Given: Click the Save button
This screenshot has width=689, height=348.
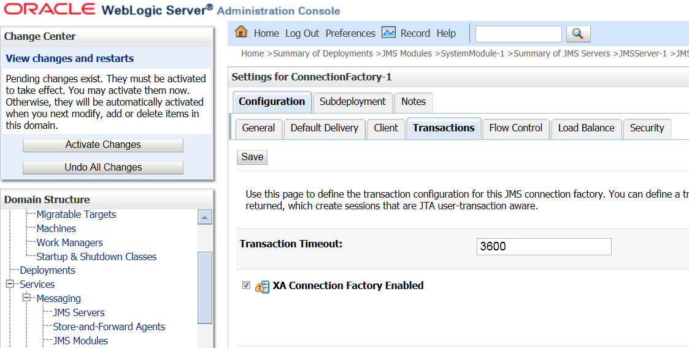Looking at the screenshot, I should click(252, 157).
